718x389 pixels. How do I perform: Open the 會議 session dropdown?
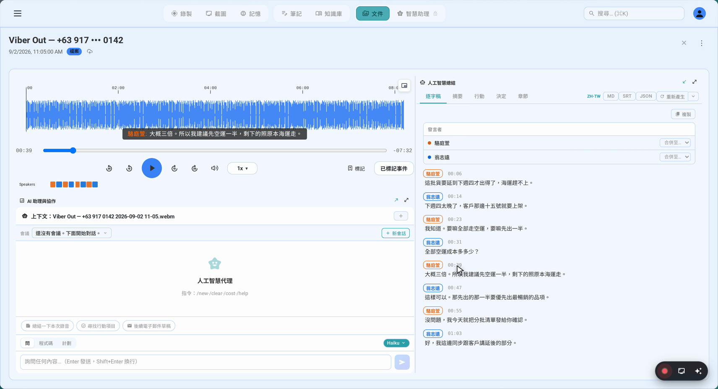tap(72, 233)
